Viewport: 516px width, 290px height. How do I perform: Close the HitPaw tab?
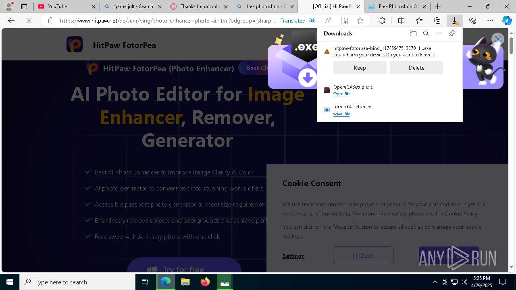pyautogui.click(x=358, y=6)
